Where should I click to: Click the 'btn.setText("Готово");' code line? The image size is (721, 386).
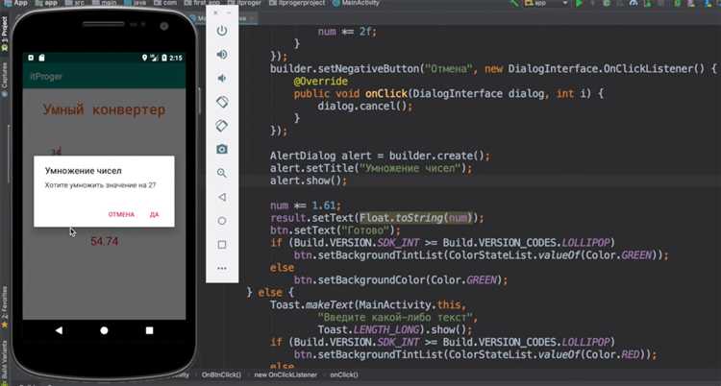pos(336,230)
